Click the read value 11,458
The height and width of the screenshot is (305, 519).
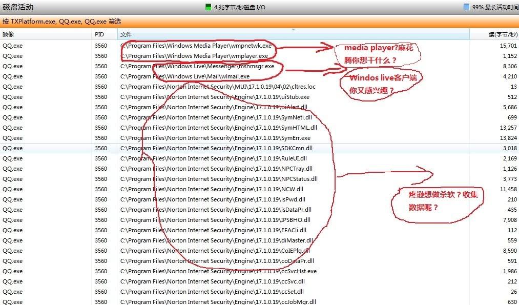[x=508, y=190]
